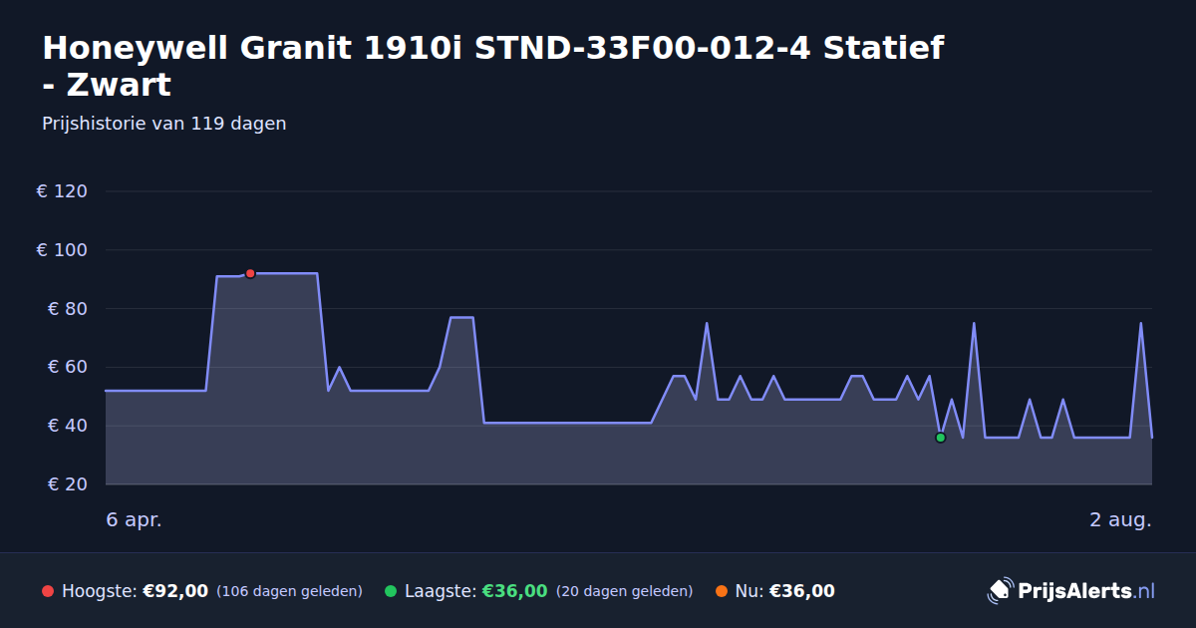Select the green lowest-price marker on chart
The width and height of the screenshot is (1196, 628).
(x=940, y=438)
